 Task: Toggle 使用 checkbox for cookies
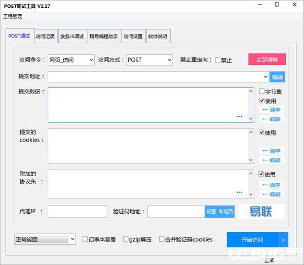tap(261, 132)
